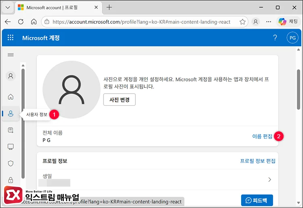This screenshot has width=303, height=208.
Task: Expand the 생일 row chevron
Action: point(270,180)
